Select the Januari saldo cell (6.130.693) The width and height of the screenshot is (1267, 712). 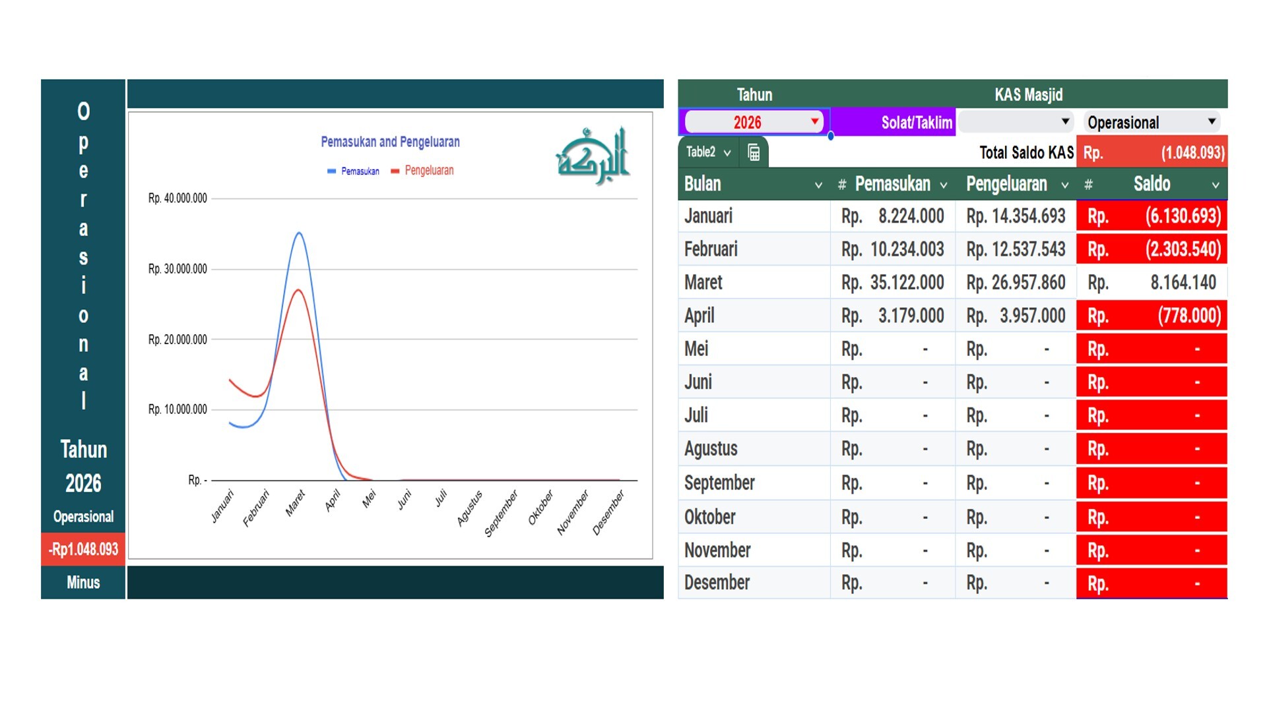[x=1152, y=216]
